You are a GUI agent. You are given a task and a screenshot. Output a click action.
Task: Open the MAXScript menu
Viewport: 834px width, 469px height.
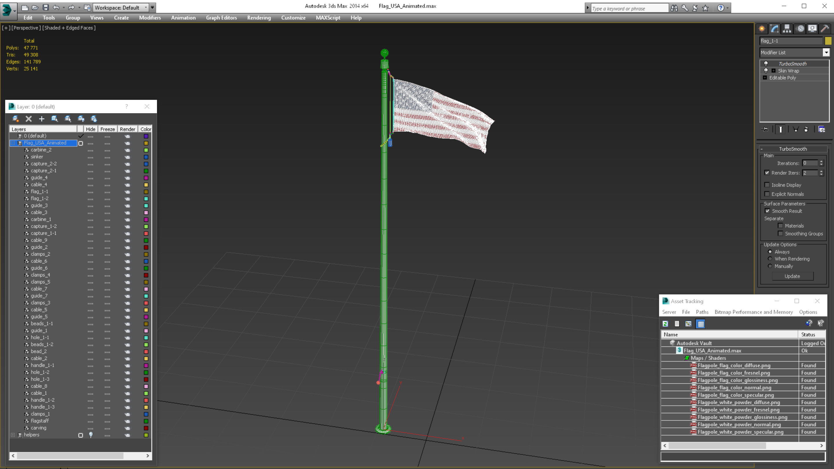328,18
